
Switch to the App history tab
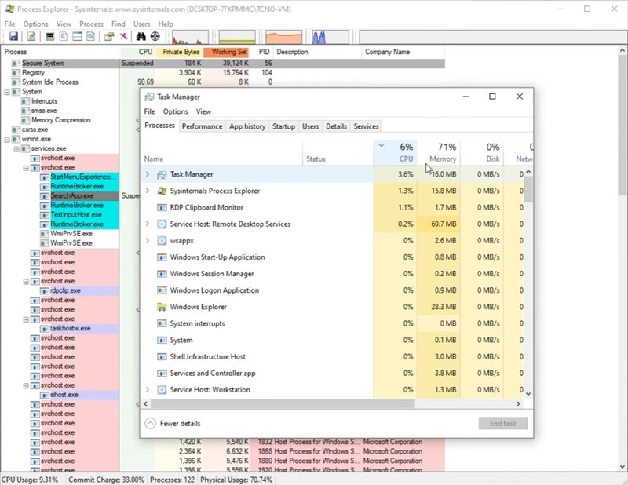[247, 126]
